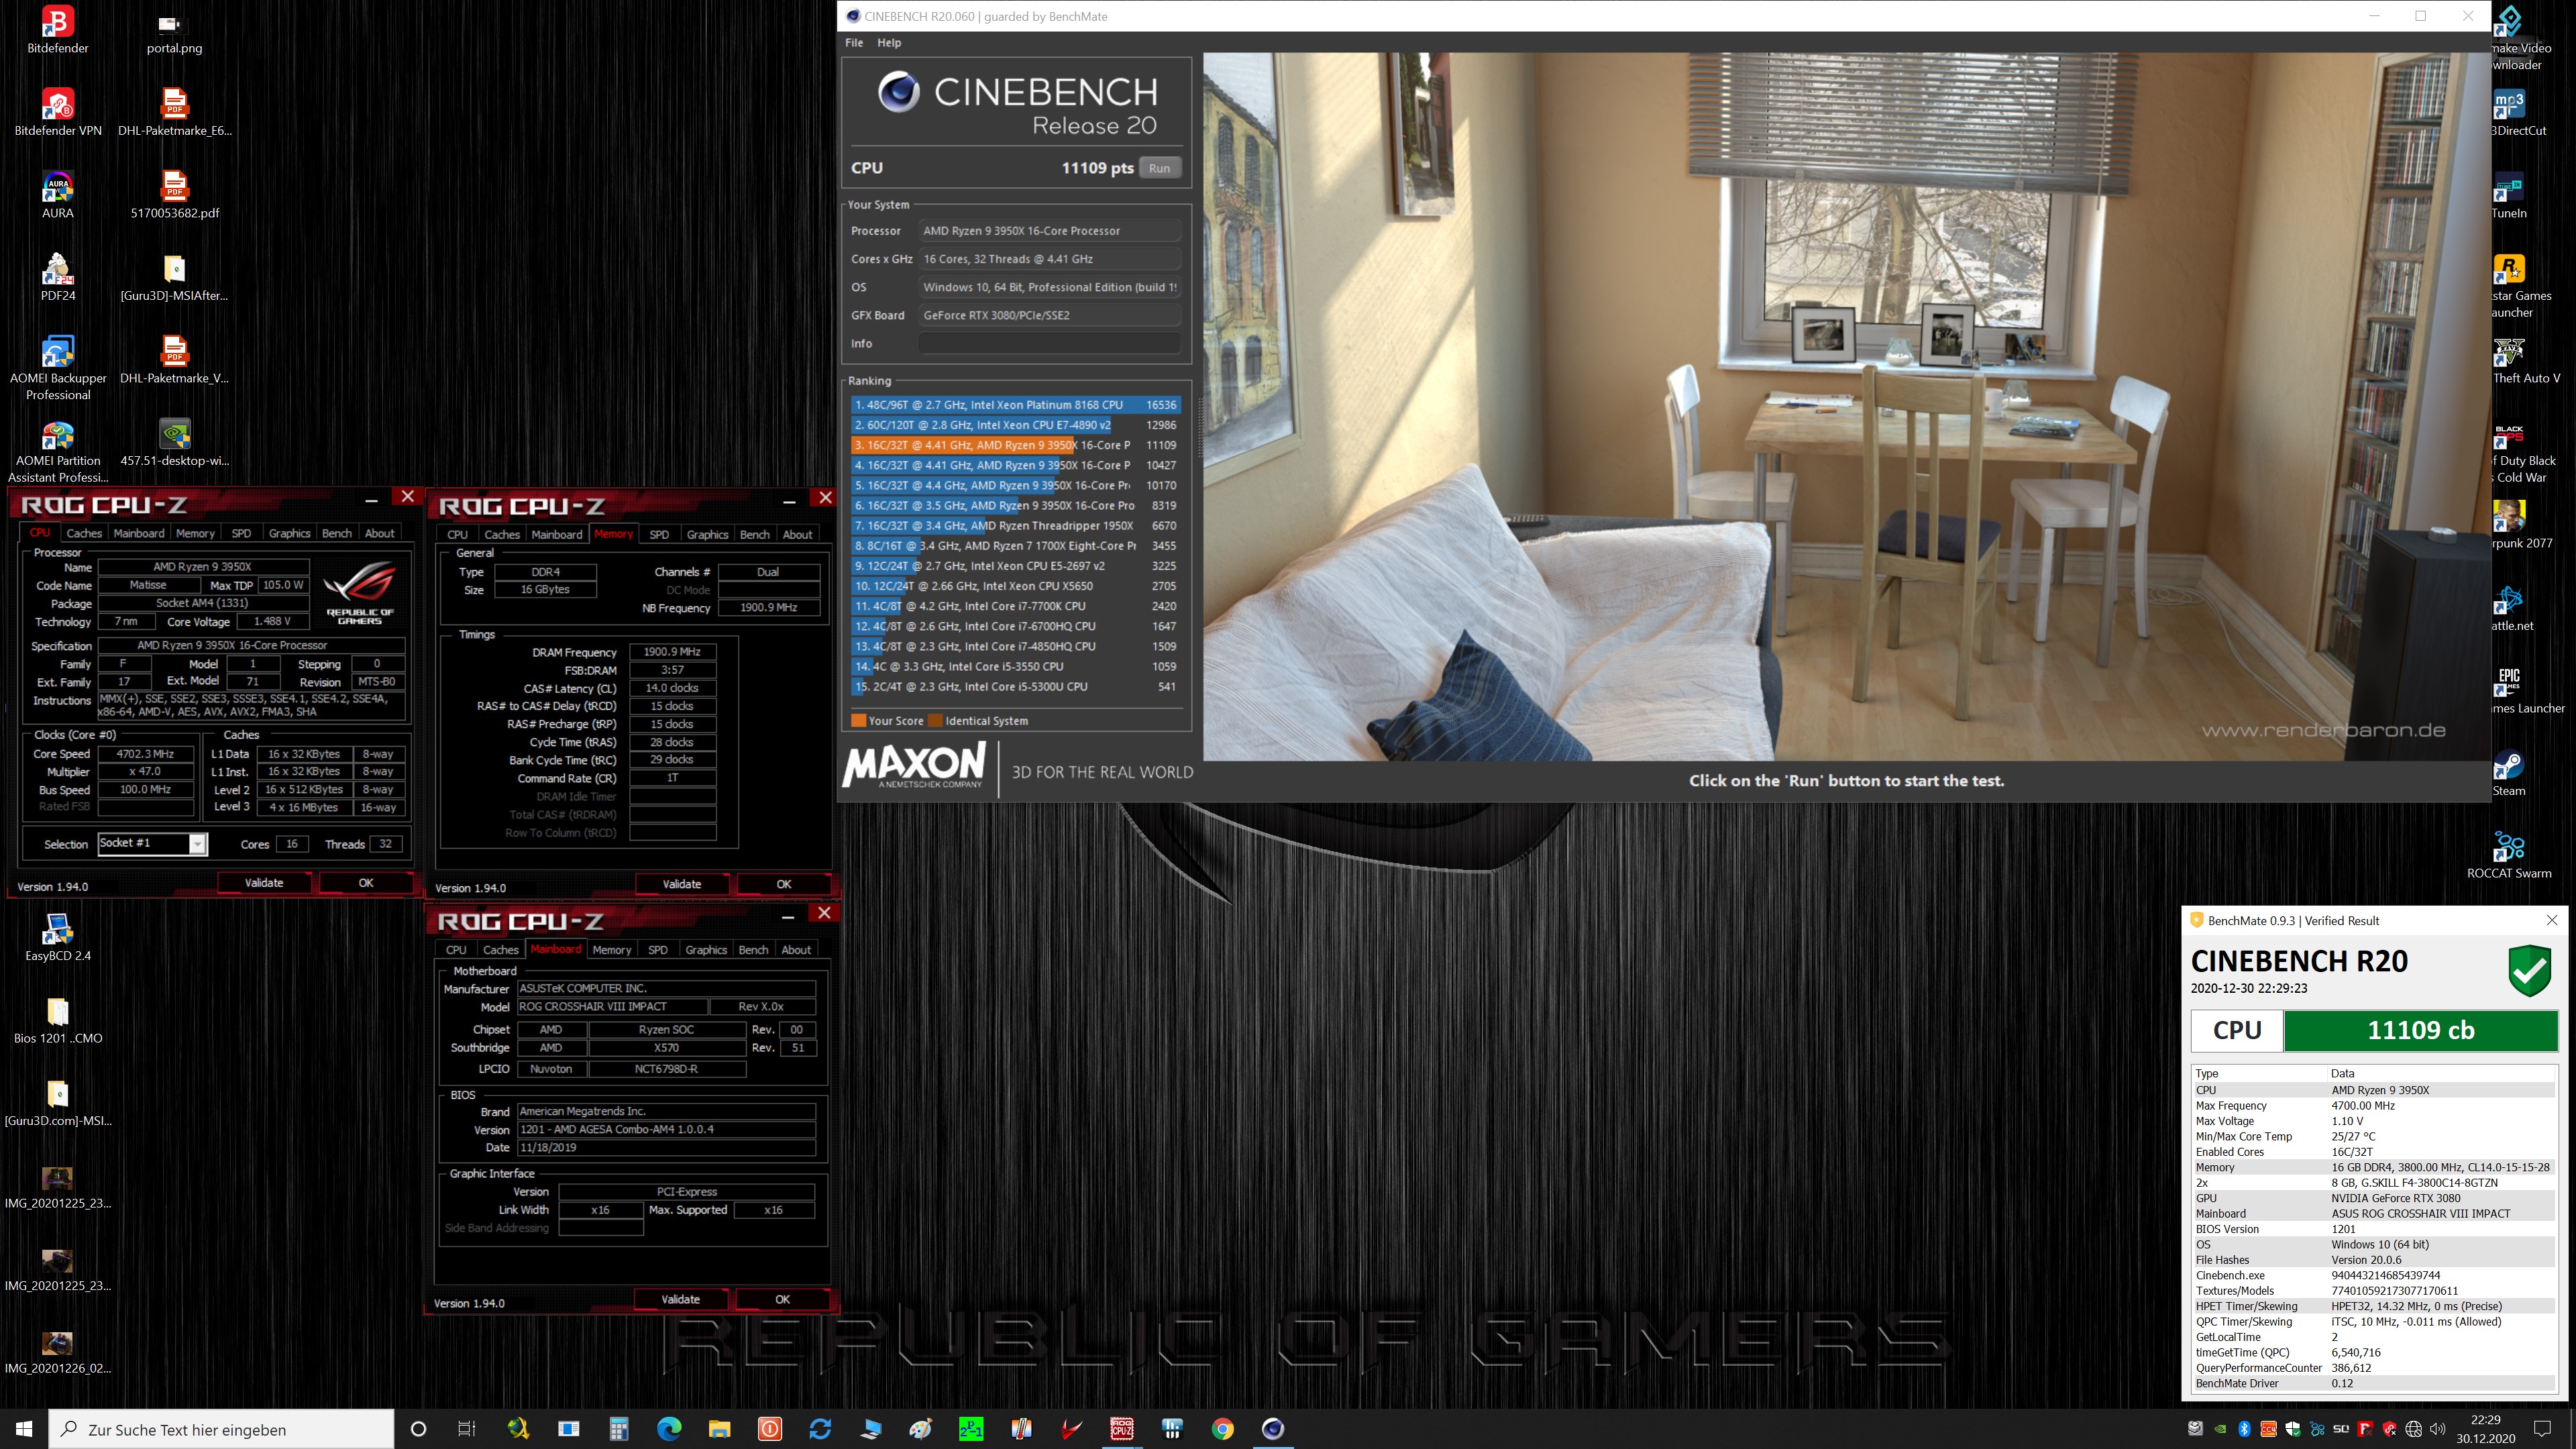Close the BenchMate Verified Result popup
This screenshot has width=2576, height=1449.
click(x=2552, y=920)
